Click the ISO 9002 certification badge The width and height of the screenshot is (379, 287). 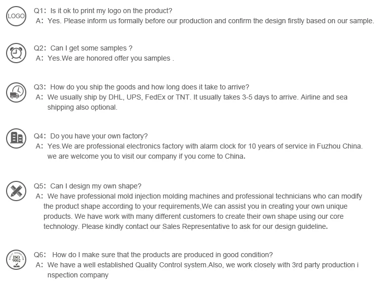click(15, 261)
